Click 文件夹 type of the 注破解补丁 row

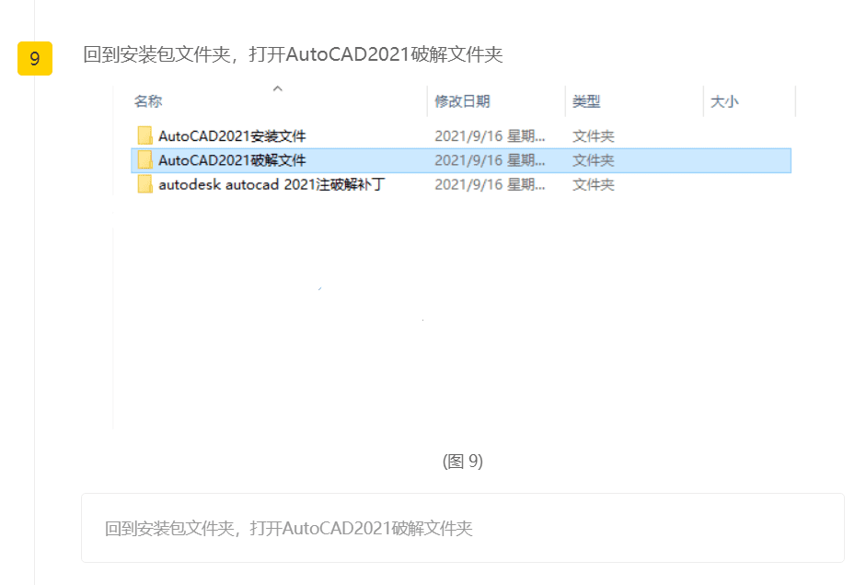(594, 185)
